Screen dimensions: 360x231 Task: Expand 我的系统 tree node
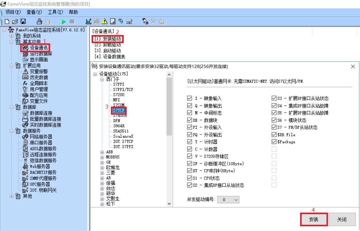point(12,36)
